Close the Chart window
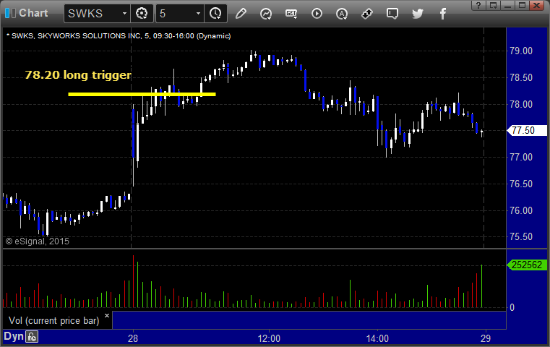This screenshot has width=550, height=347. [x=537, y=5]
